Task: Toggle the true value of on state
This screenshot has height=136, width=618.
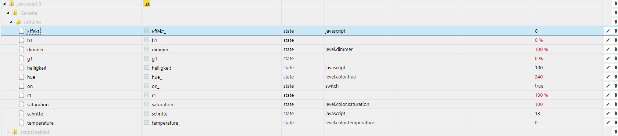Action: tap(539, 86)
